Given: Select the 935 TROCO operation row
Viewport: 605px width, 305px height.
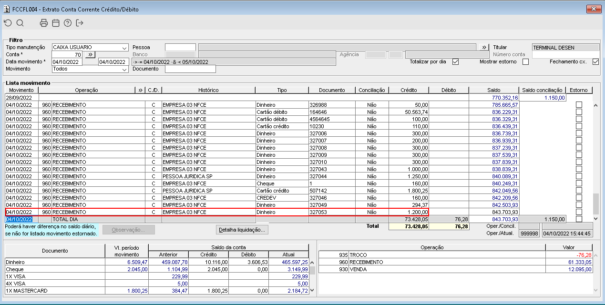Looking at the screenshot, I should (455, 255).
